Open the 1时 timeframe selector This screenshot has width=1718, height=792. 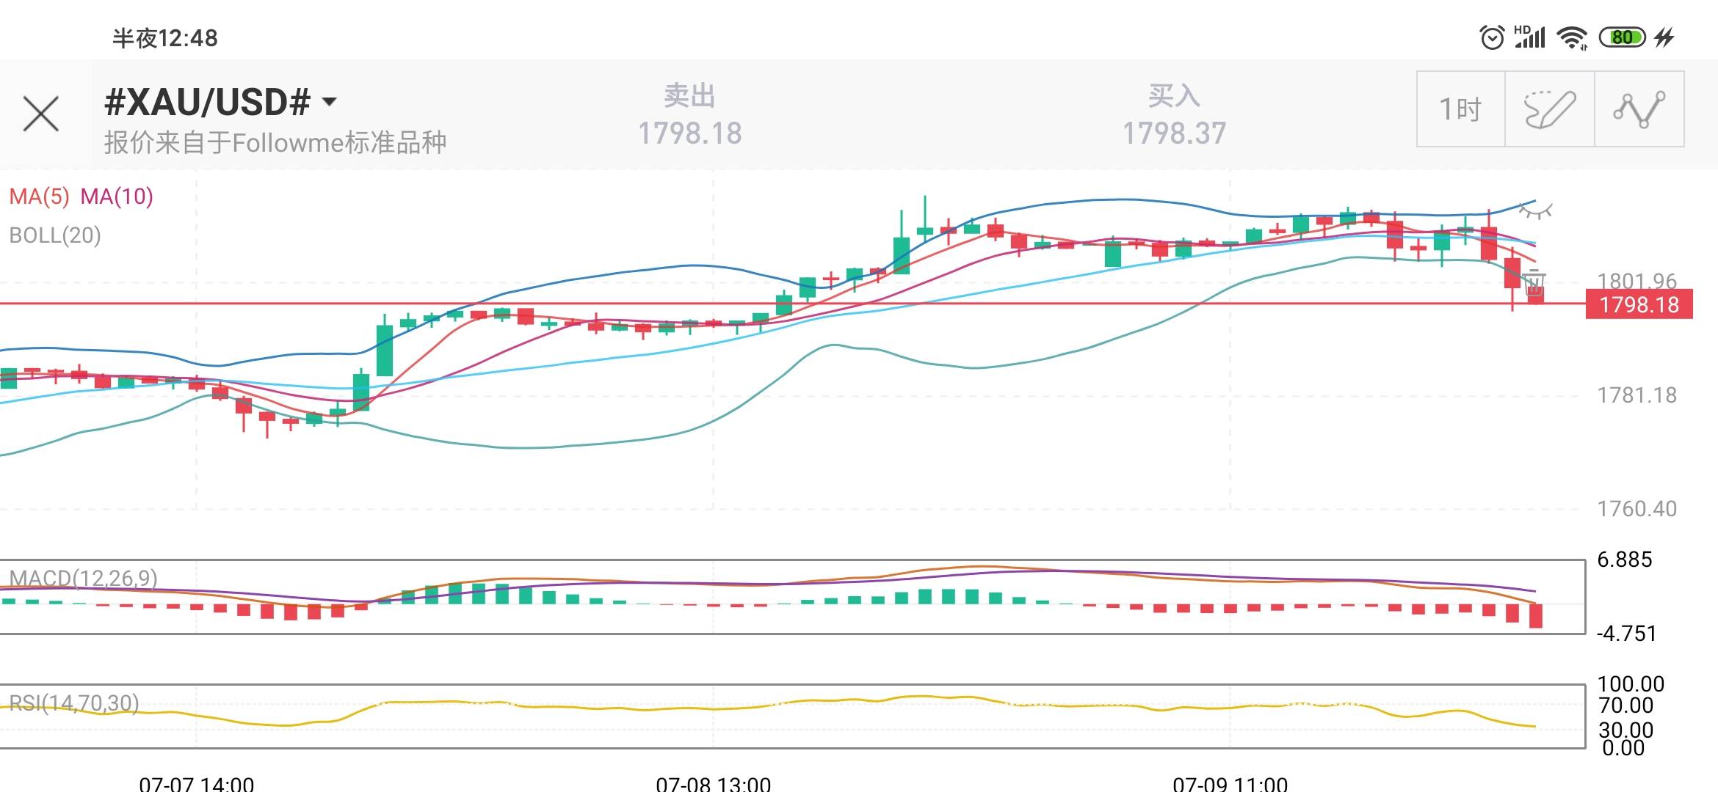[x=1461, y=109]
